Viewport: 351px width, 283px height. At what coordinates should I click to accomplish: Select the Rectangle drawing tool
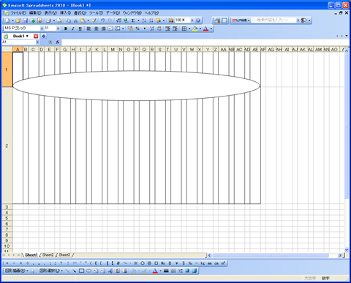(82, 271)
